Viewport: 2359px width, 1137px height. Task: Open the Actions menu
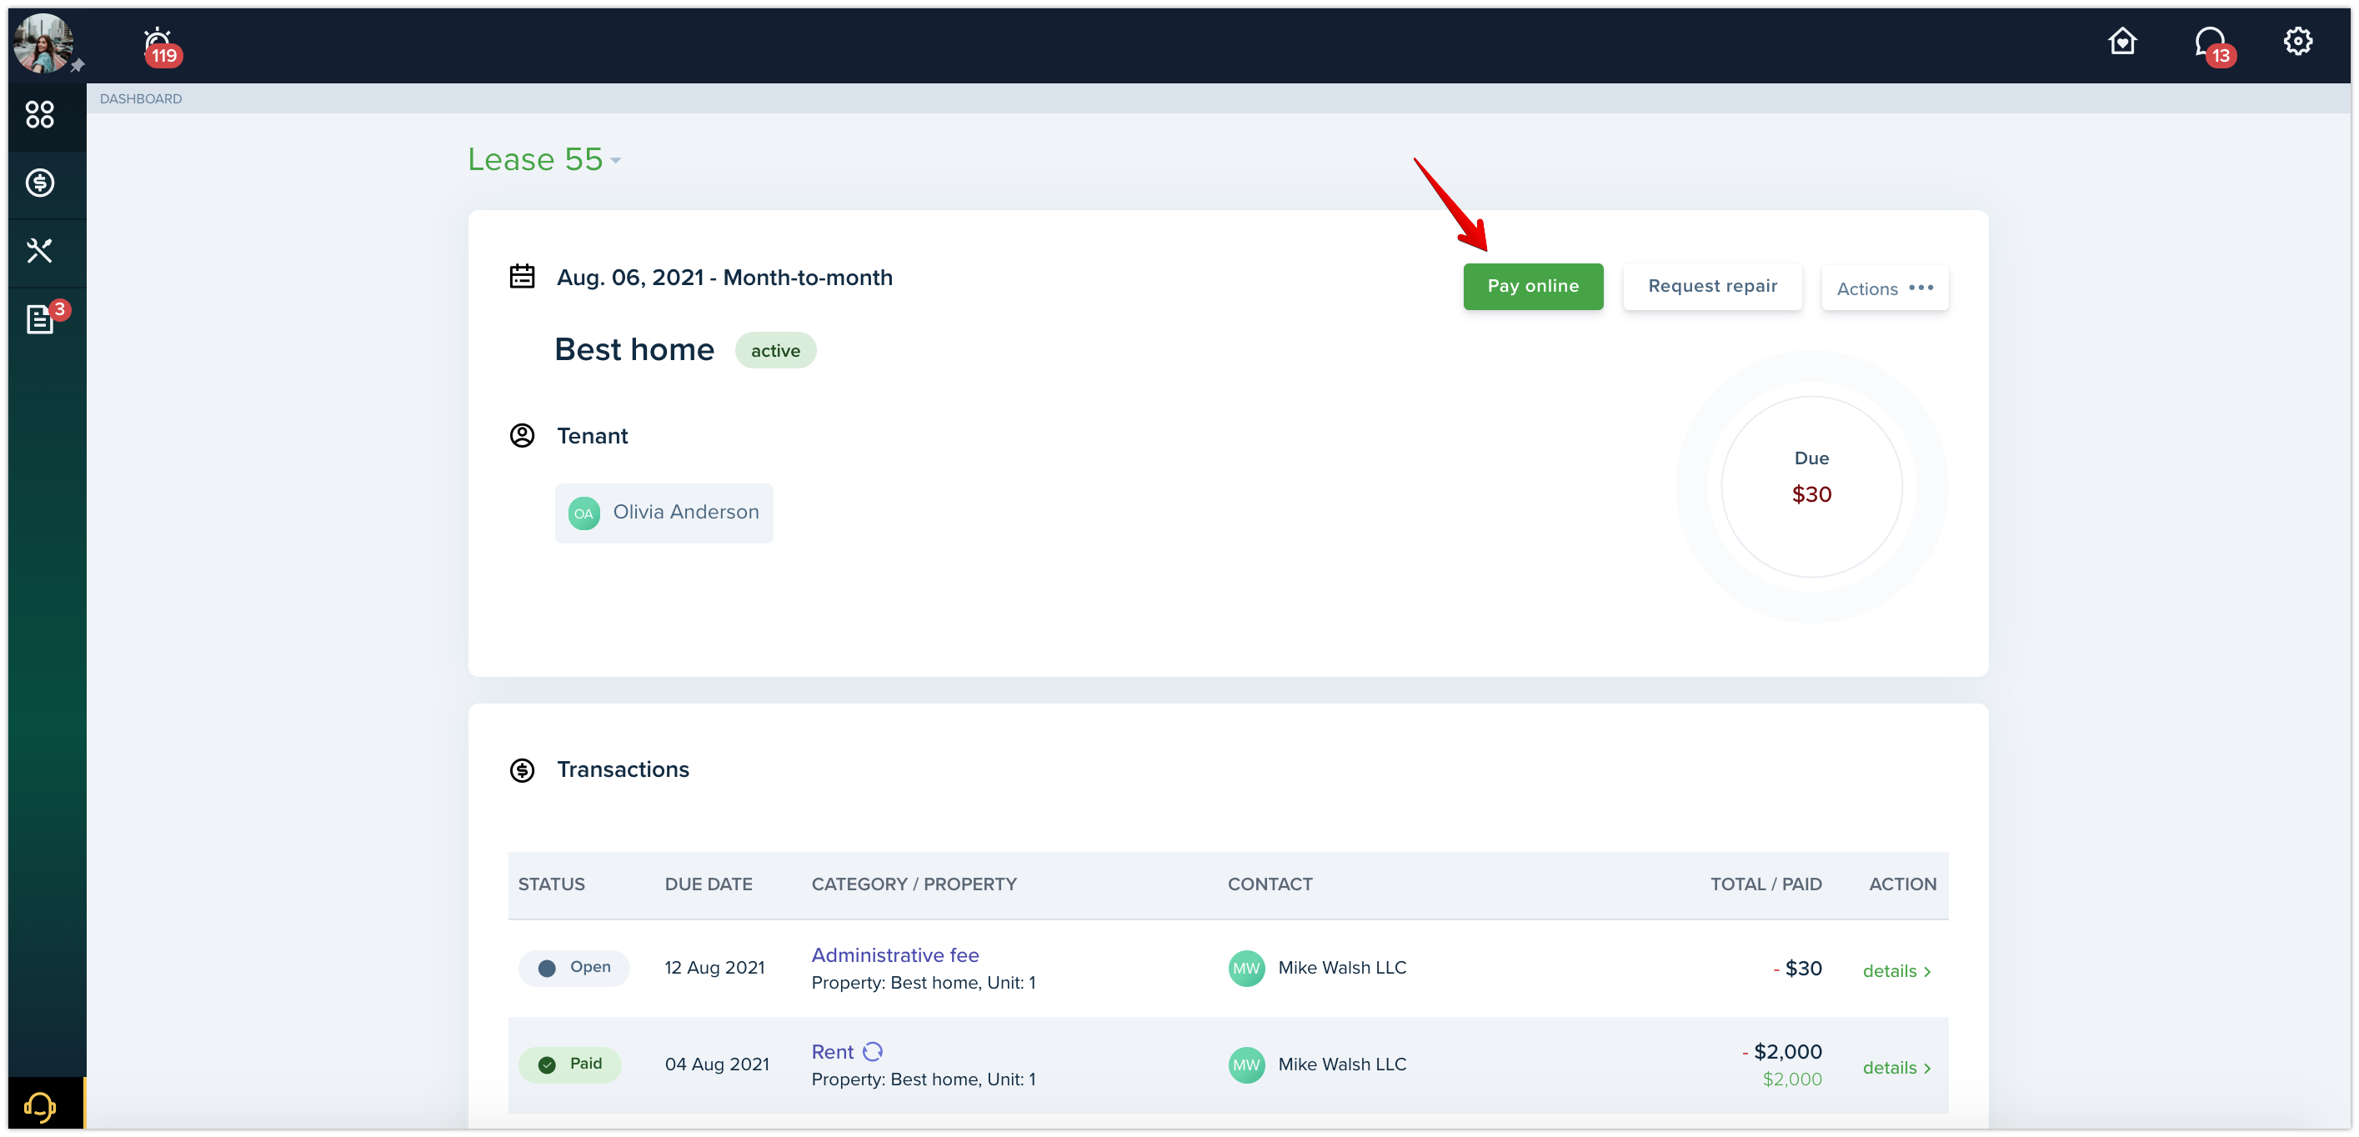point(1884,288)
